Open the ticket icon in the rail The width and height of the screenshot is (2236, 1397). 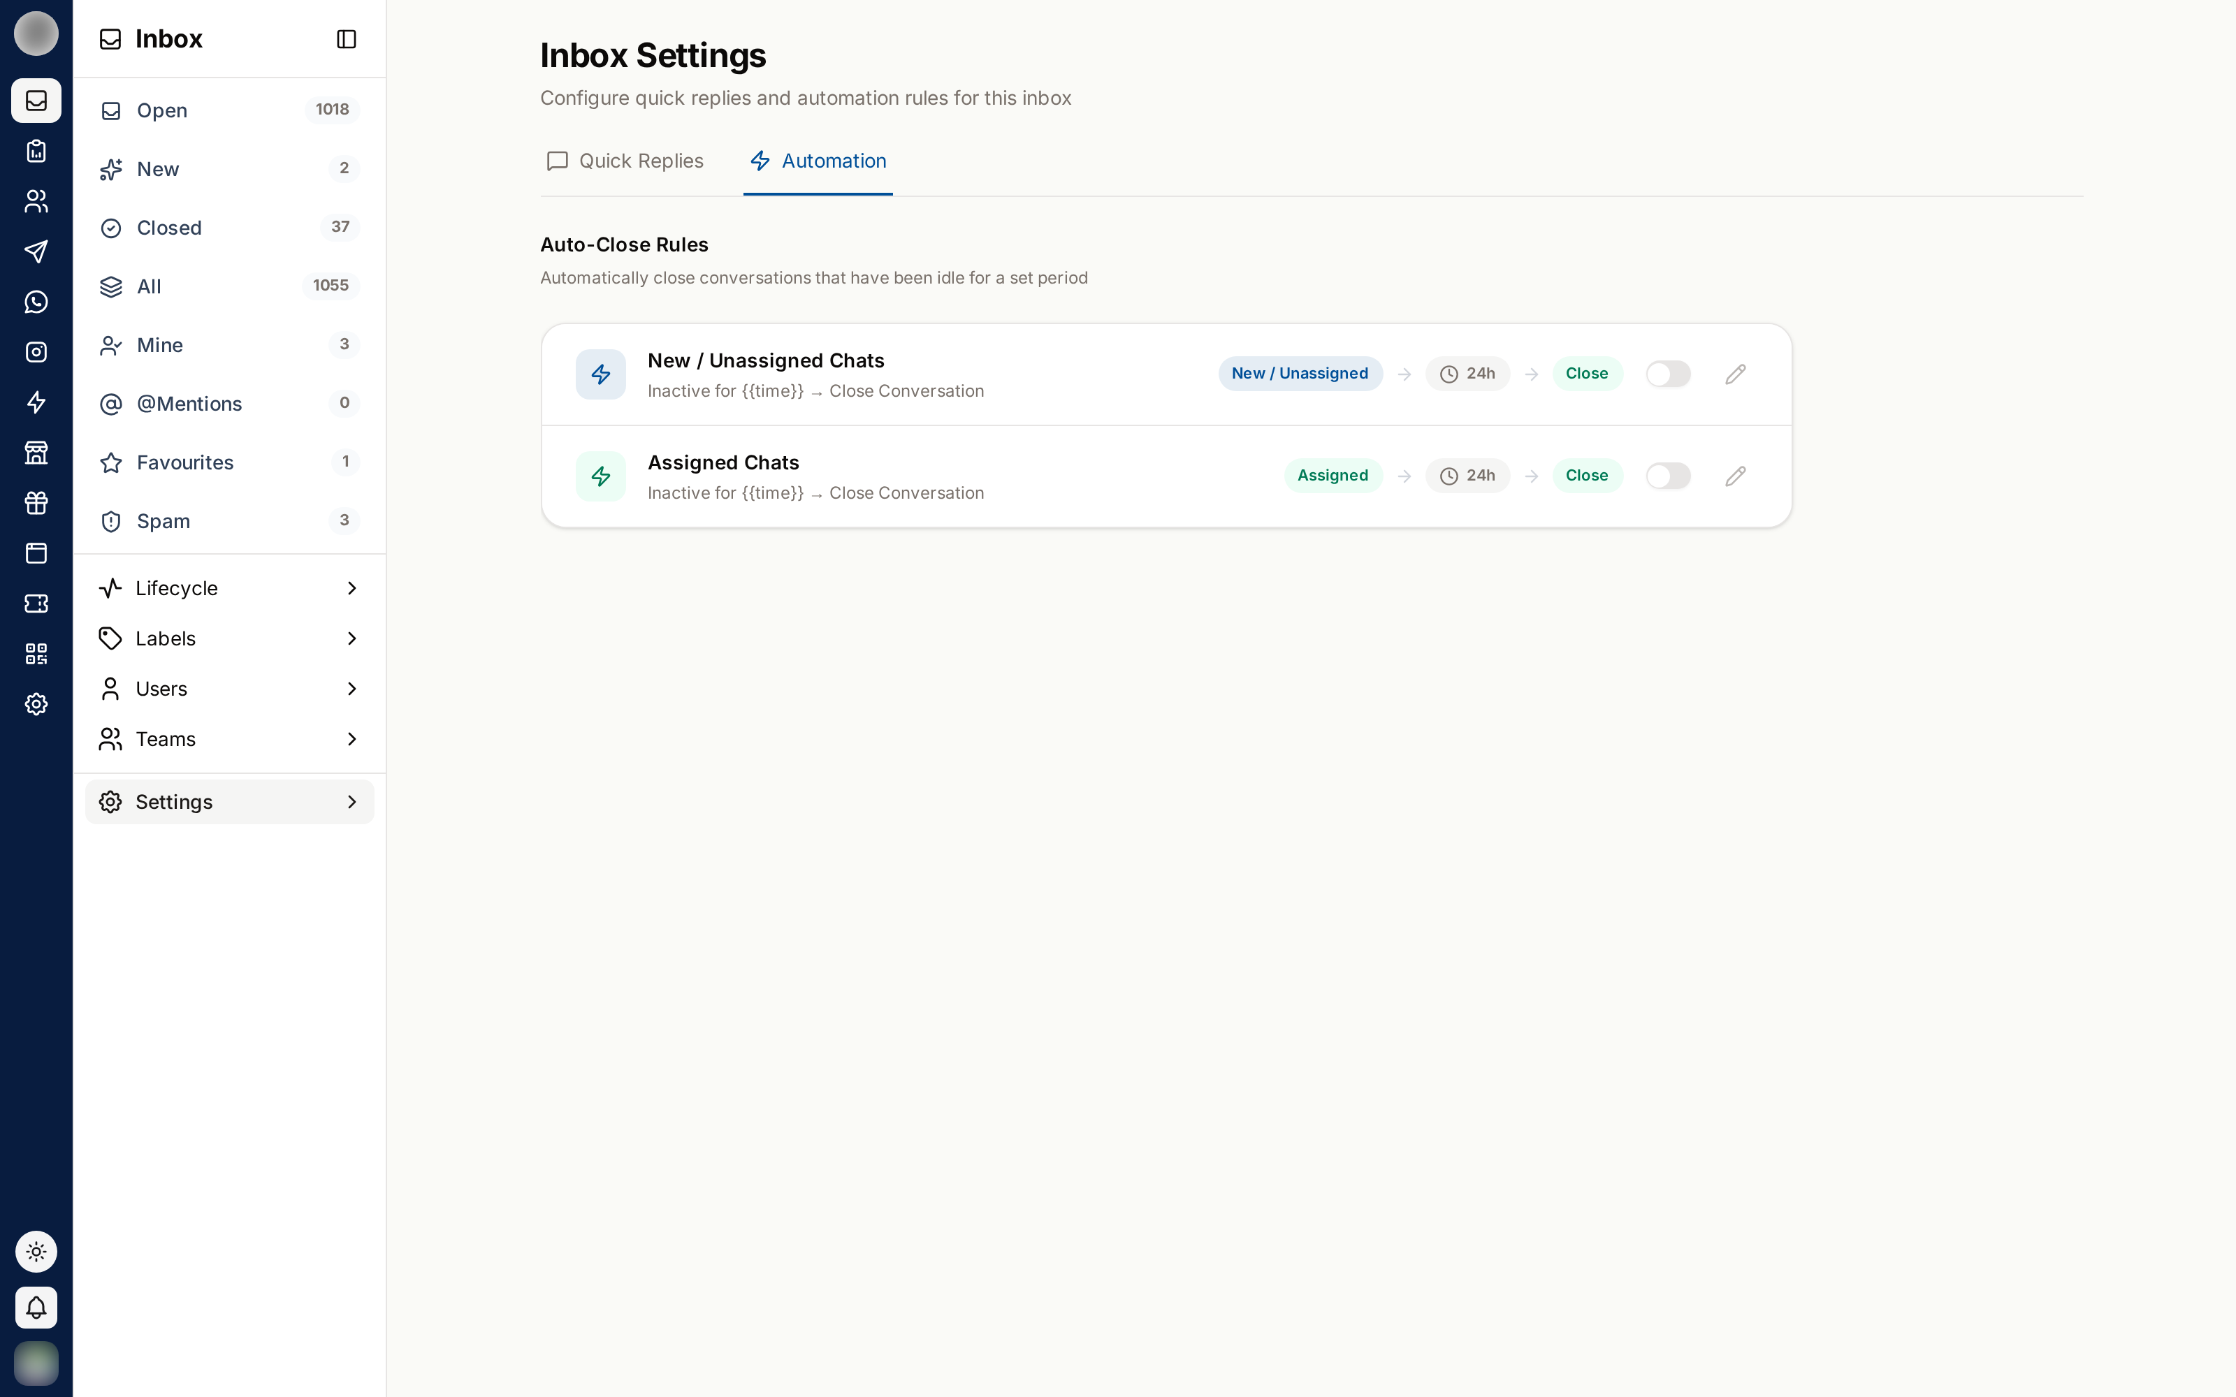(36, 604)
